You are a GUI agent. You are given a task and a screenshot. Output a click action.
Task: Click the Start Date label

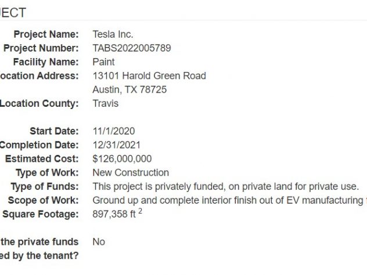[x=55, y=131]
